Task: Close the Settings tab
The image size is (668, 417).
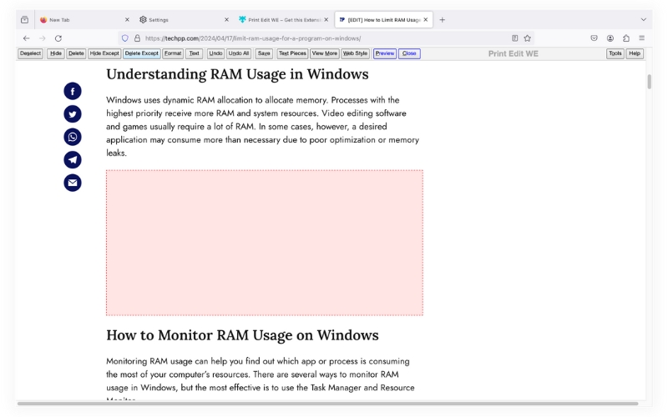Action: pos(226,20)
